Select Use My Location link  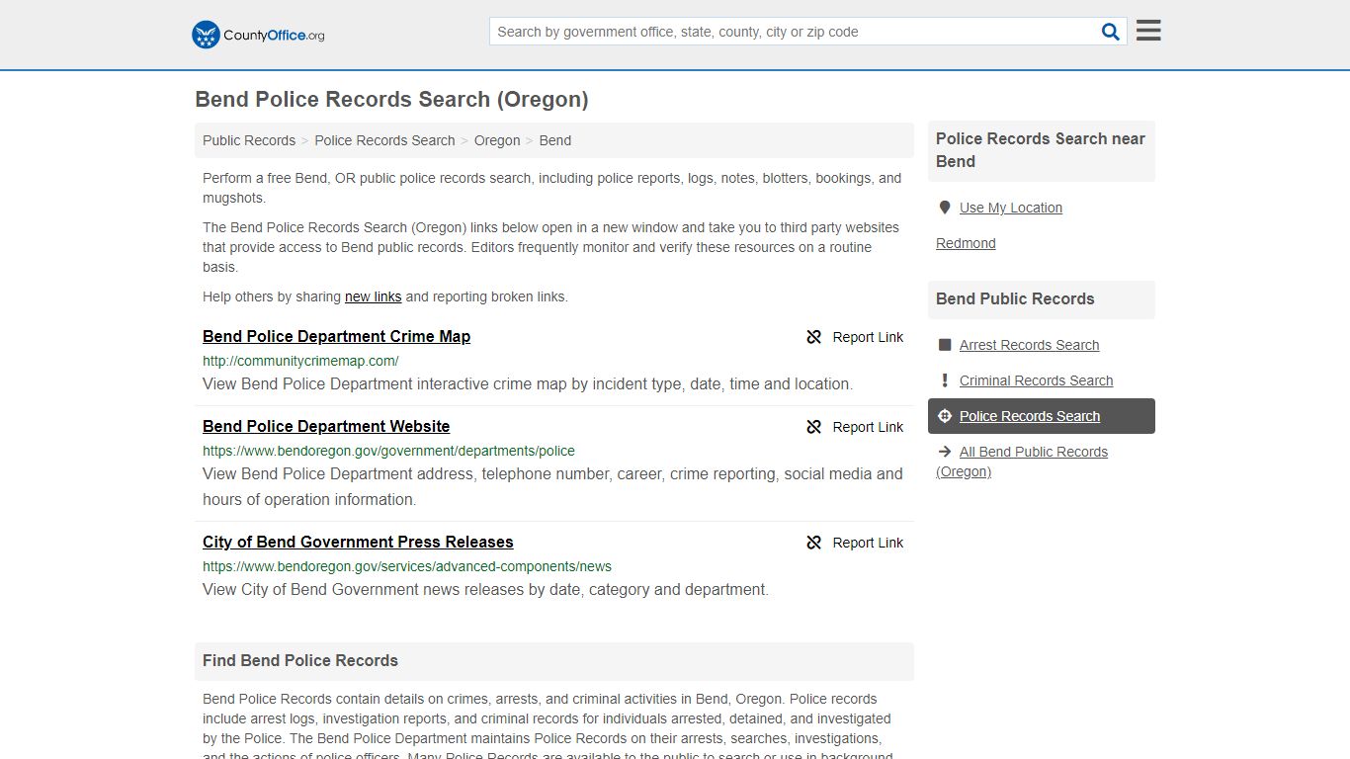(x=1011, y=208)
